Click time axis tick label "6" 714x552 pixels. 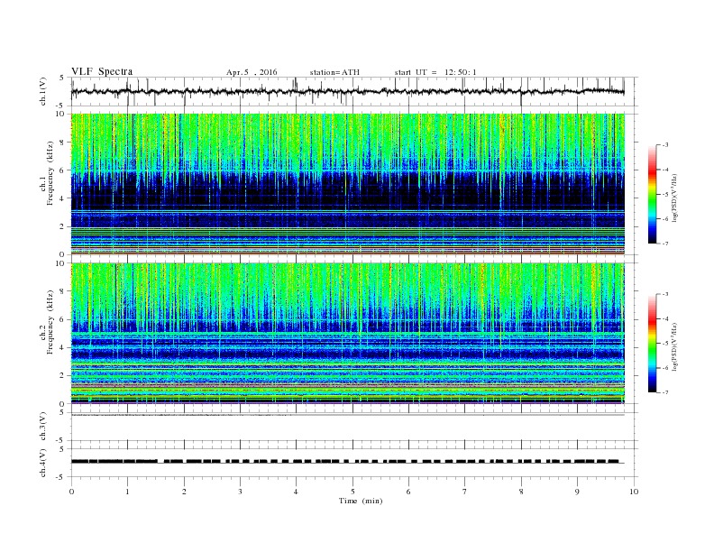point(408,492)
